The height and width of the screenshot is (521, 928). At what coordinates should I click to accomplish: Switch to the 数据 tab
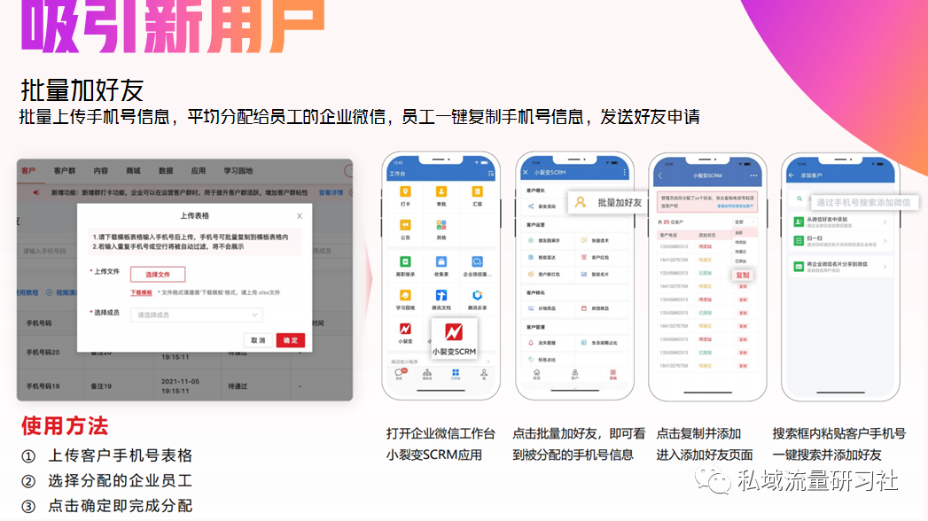(x=166, y=171)
